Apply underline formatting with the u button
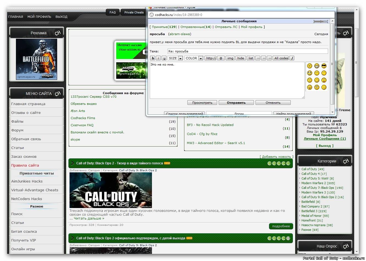The image size is (366, 261). pyautogui.click(x=164, y=58)
